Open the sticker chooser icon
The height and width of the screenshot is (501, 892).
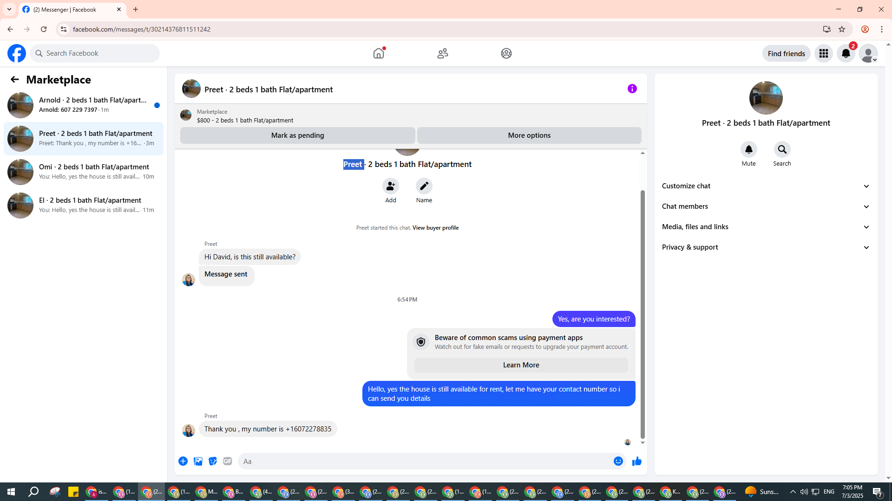tap(213, 461)
